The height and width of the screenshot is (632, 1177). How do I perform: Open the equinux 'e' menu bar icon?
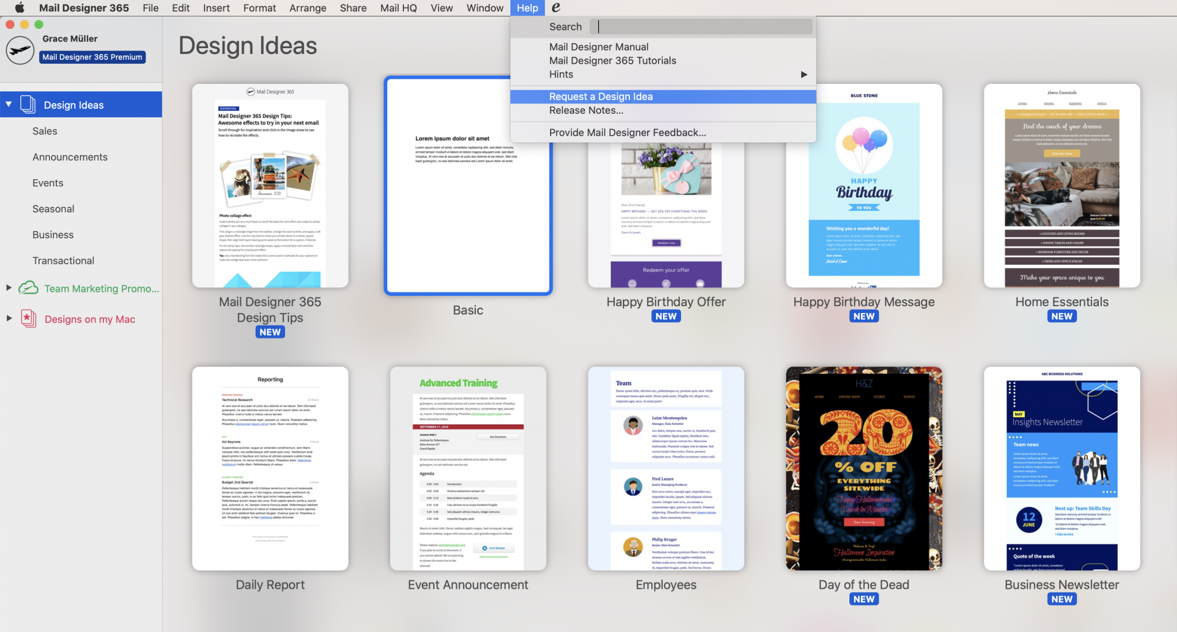555,7
